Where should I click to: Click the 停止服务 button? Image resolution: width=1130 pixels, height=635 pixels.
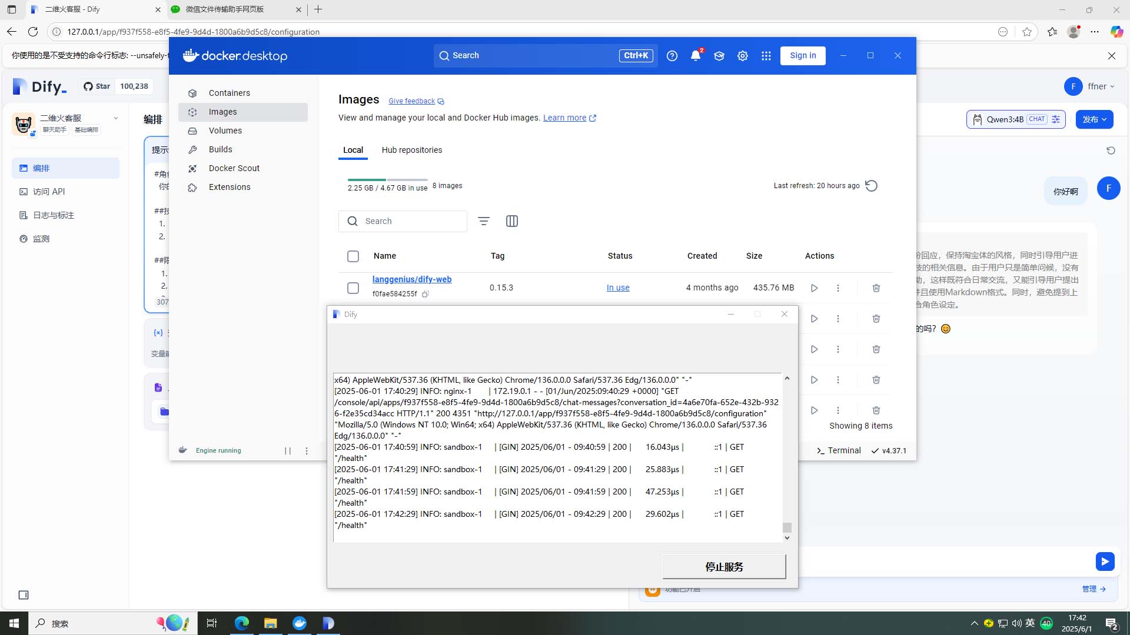[724, 567]
